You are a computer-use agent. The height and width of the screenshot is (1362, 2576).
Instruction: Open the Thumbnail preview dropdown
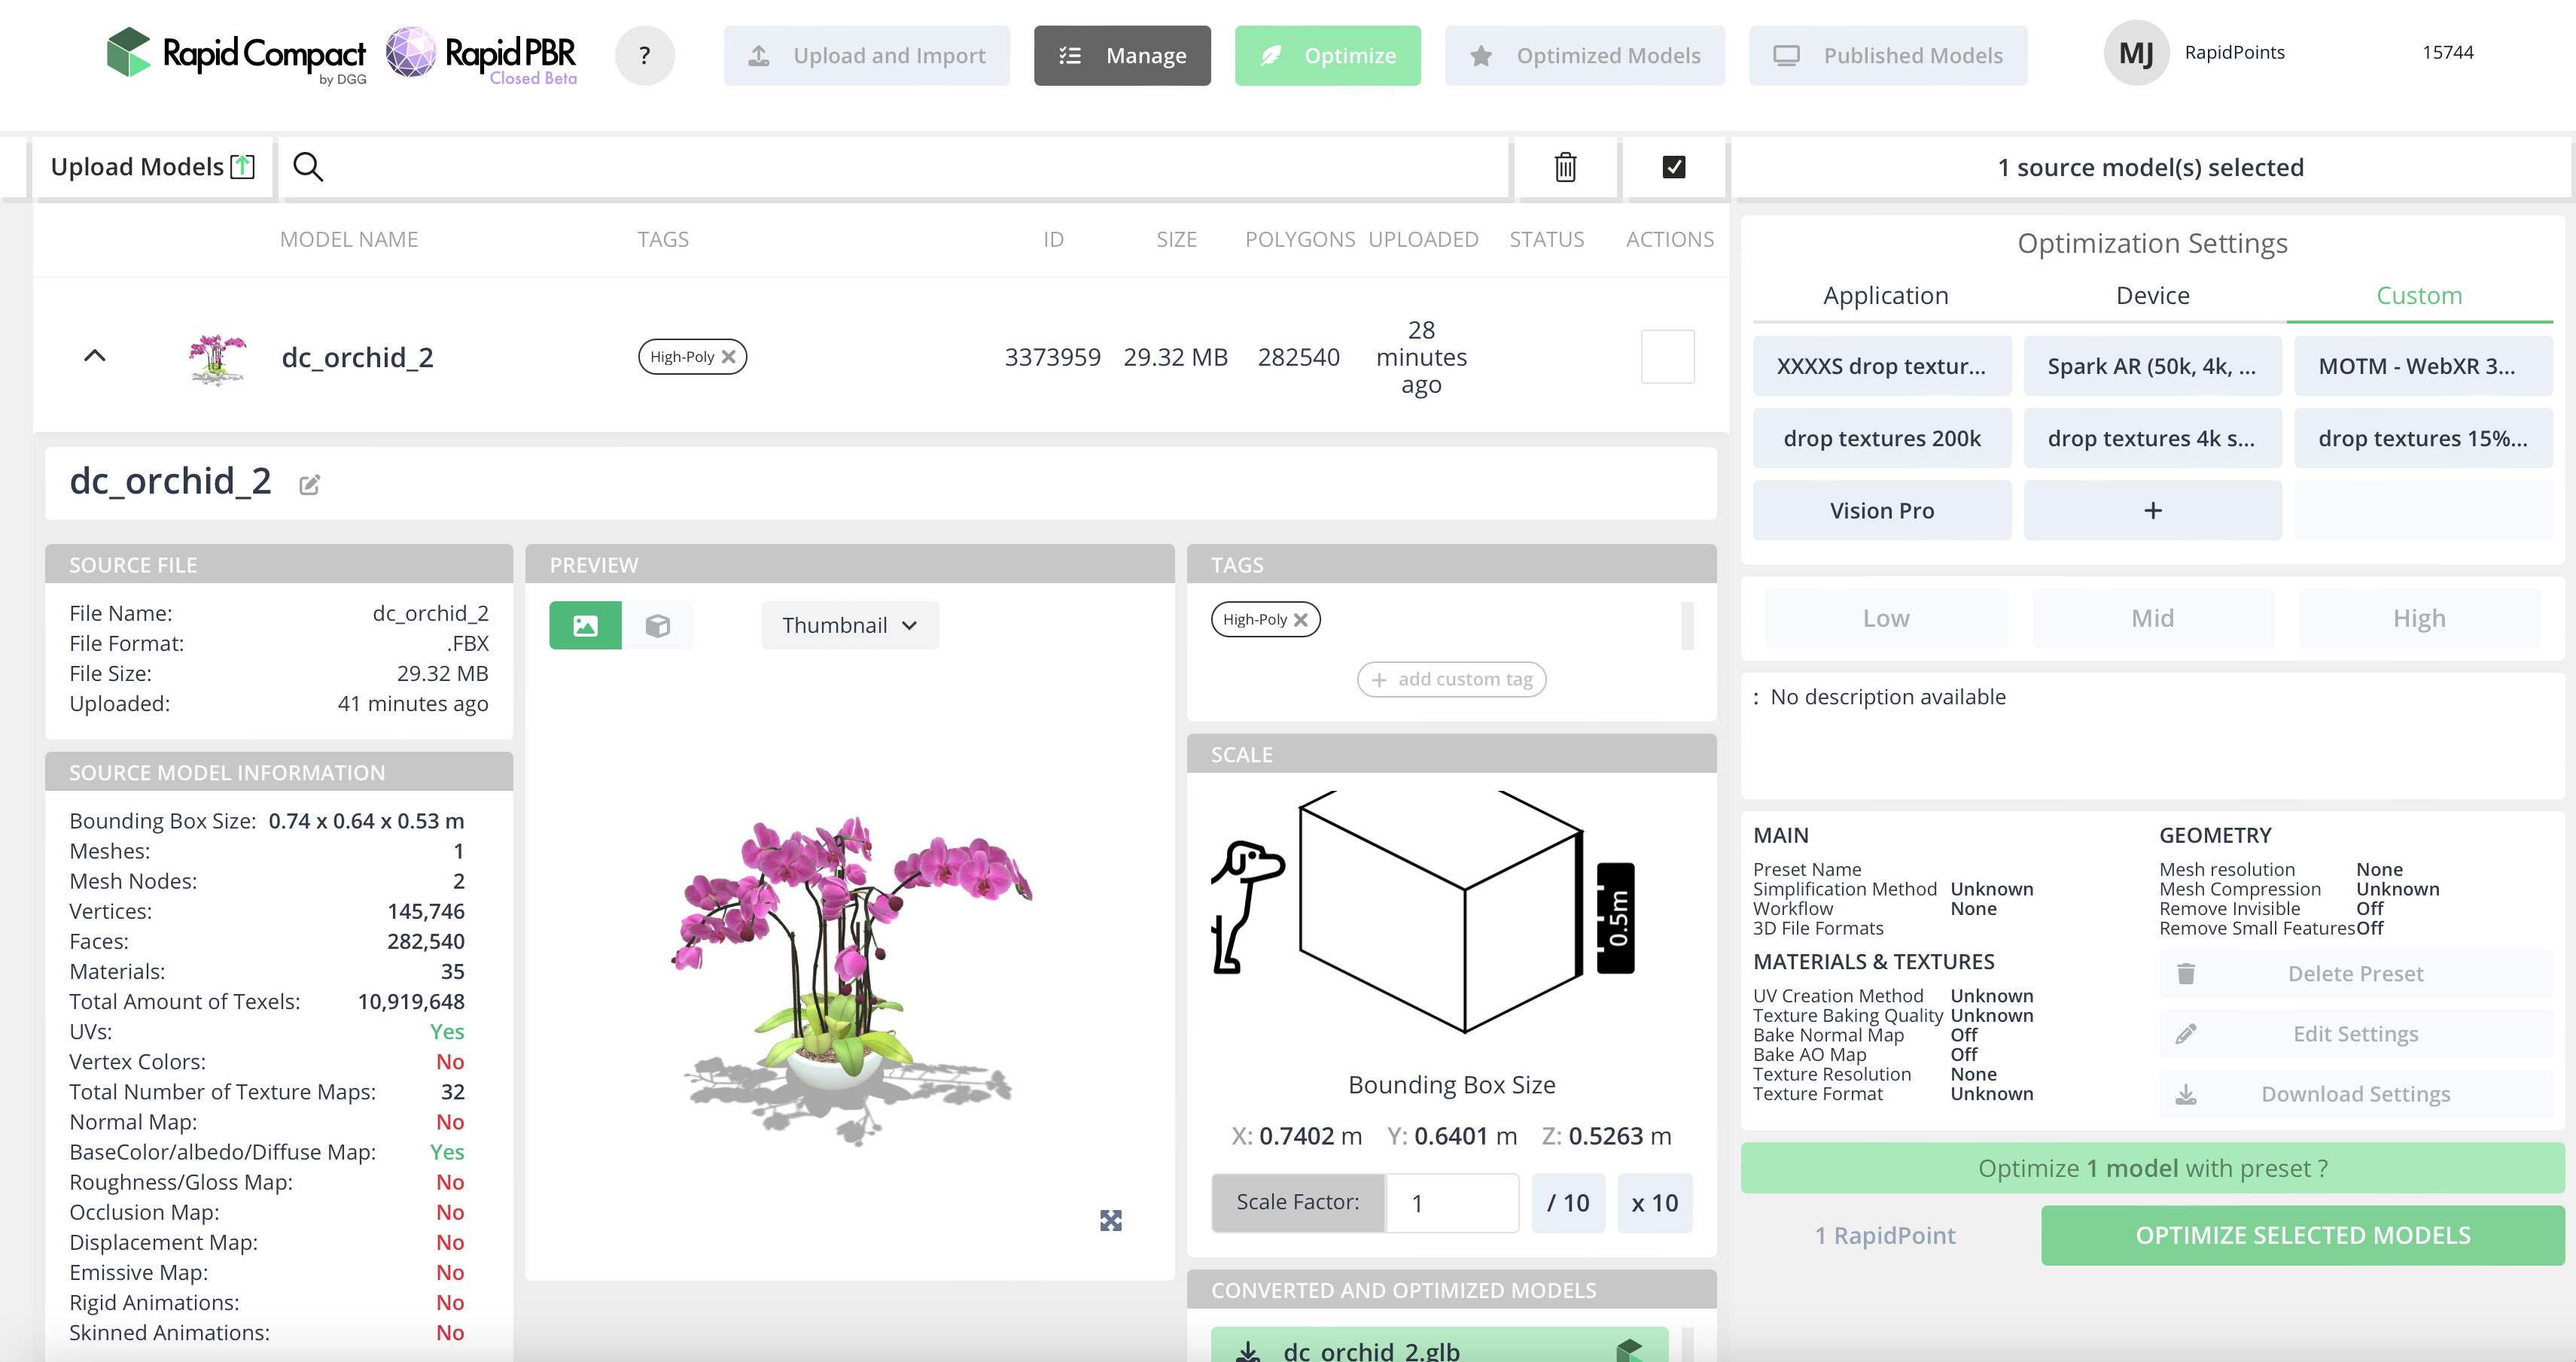tap(850, 625)
